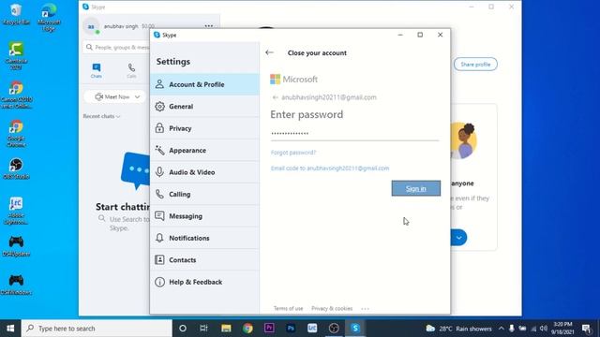
Task: Click the Enter password heading
Action: coord(307,114)
